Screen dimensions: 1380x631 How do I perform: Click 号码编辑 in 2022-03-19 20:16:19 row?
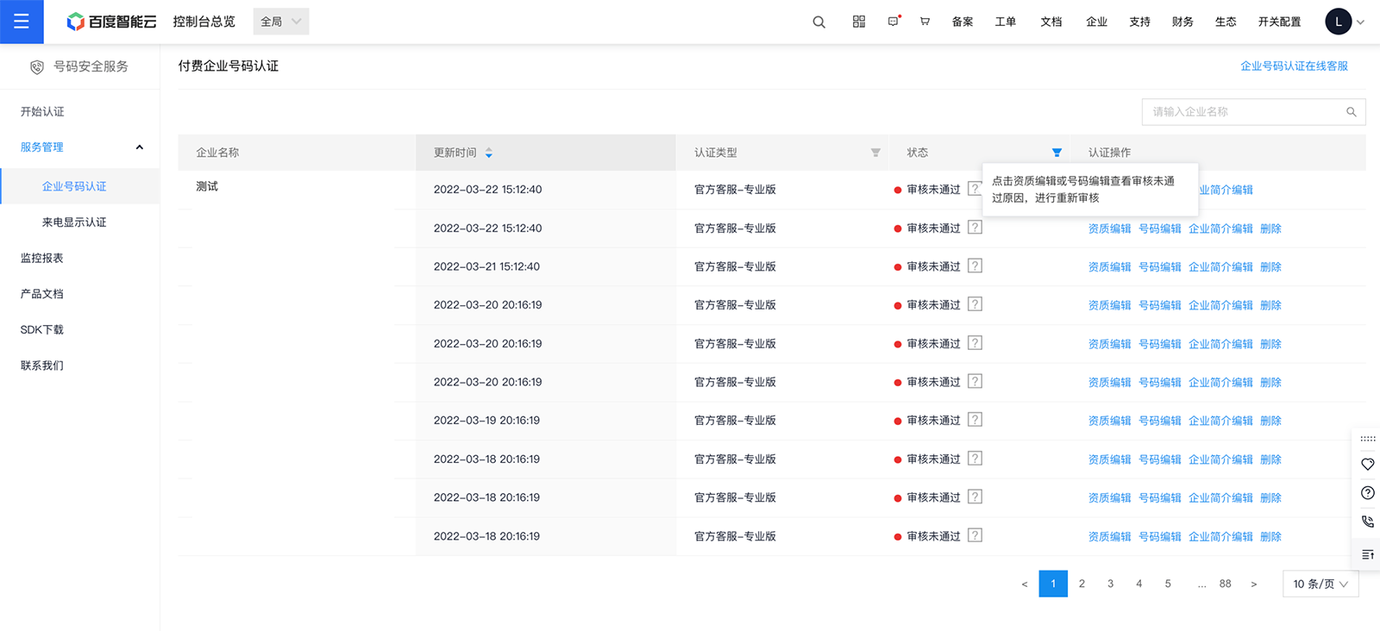(1160, 421)
